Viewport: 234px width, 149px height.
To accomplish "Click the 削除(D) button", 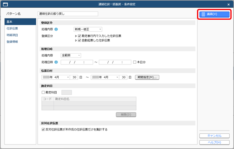I will (x=126, y=115).
